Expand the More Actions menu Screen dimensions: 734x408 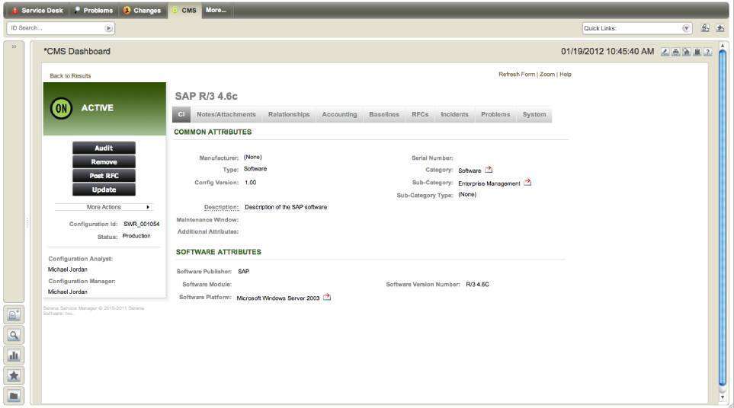104,207
